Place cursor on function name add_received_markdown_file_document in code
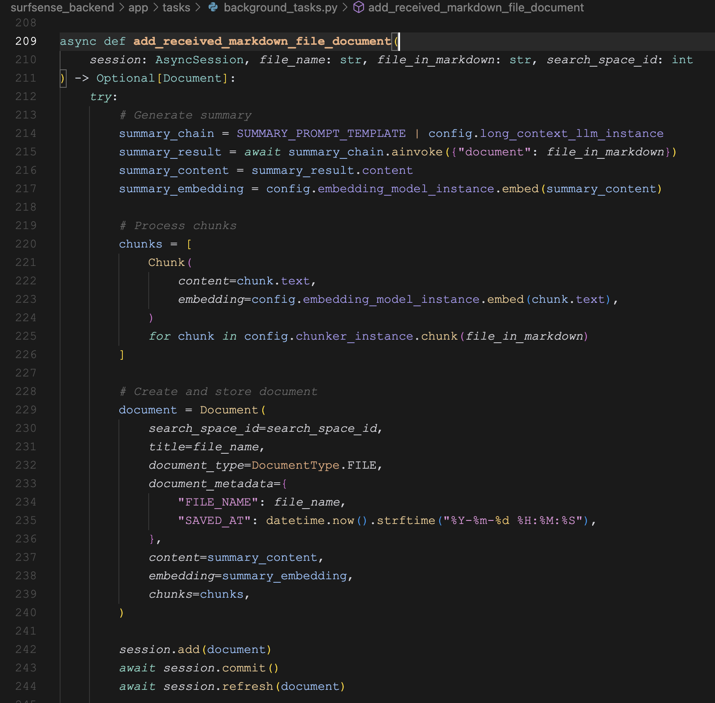This screenshot has height=703, width=715. pyautogui.click(x=262, y=41)
